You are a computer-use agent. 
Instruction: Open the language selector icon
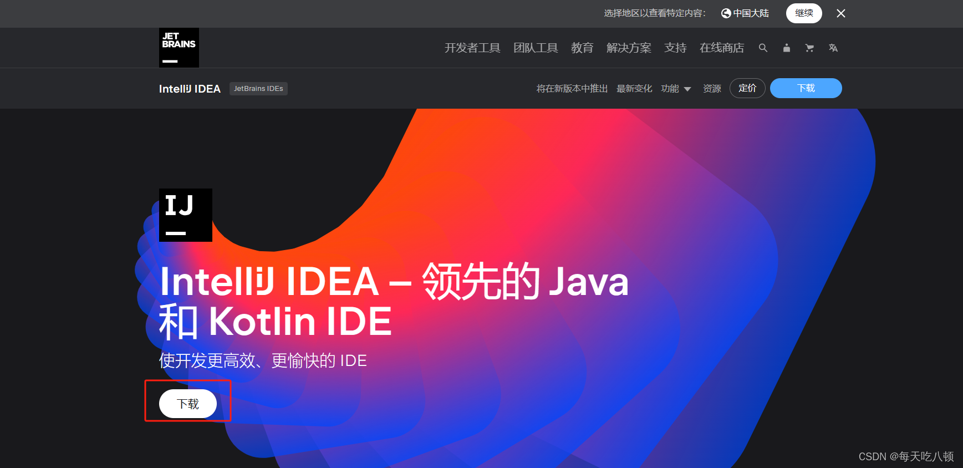click(x=833, y=48)
